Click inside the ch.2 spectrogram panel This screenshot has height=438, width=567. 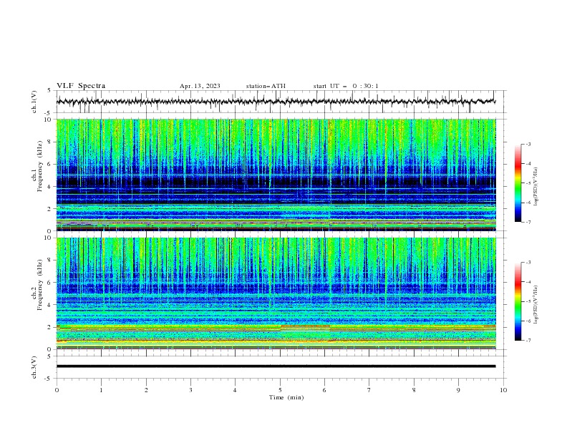(x=276, y=293)
